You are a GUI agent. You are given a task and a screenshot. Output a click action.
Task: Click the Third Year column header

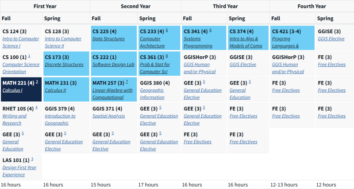[x=225, y=6]
